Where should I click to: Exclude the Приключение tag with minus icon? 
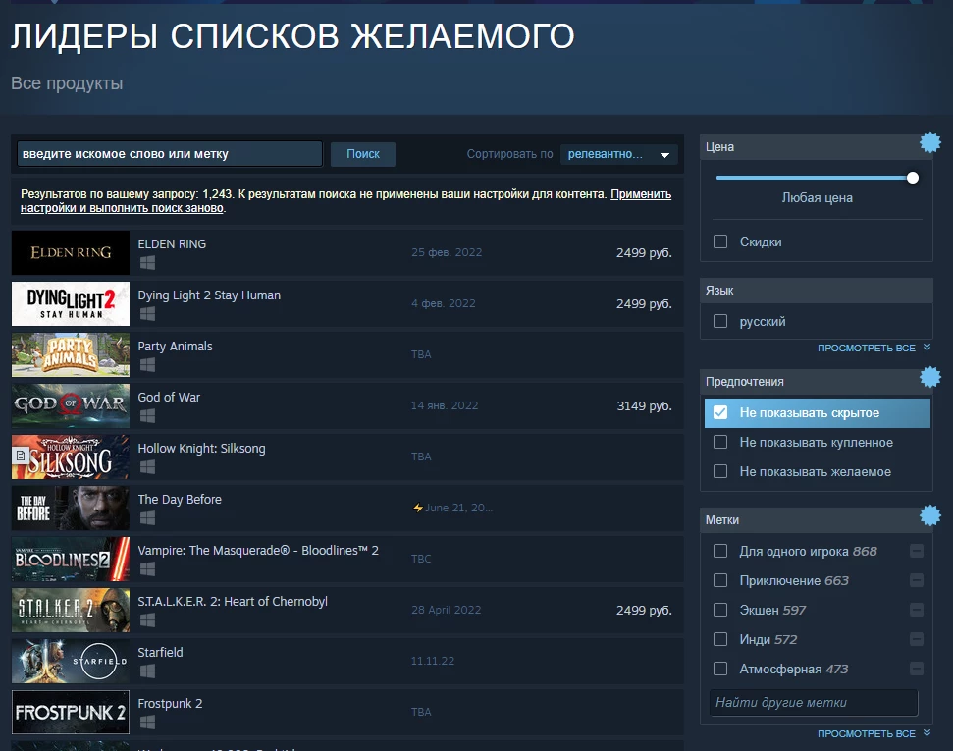click(x=917, y=581)
